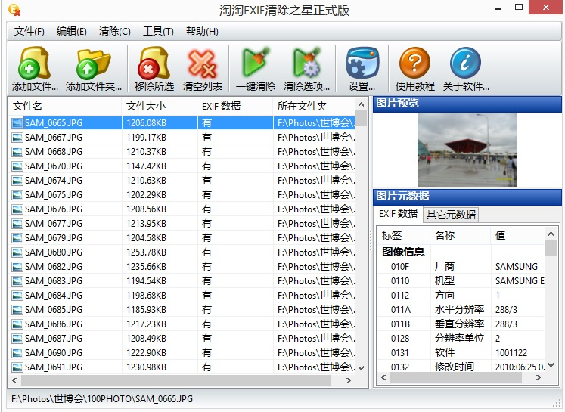Click the 图像信息 group header row
The image size is (565, 412).
461,252
